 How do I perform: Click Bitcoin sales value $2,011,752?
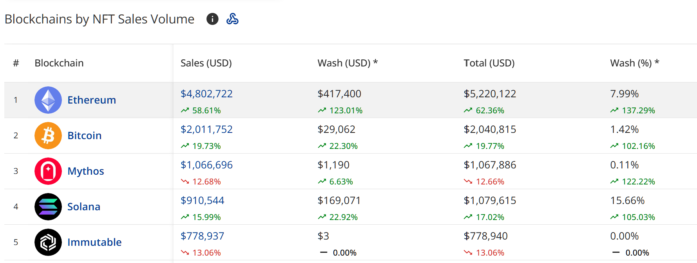[206, 129]
